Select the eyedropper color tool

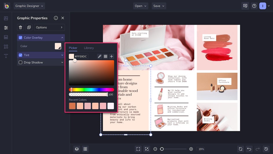[x=99, y=56]
